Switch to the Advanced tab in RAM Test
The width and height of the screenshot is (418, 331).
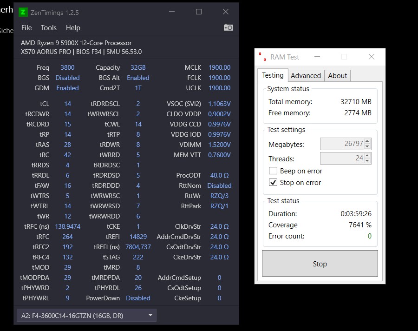[306, 76]
